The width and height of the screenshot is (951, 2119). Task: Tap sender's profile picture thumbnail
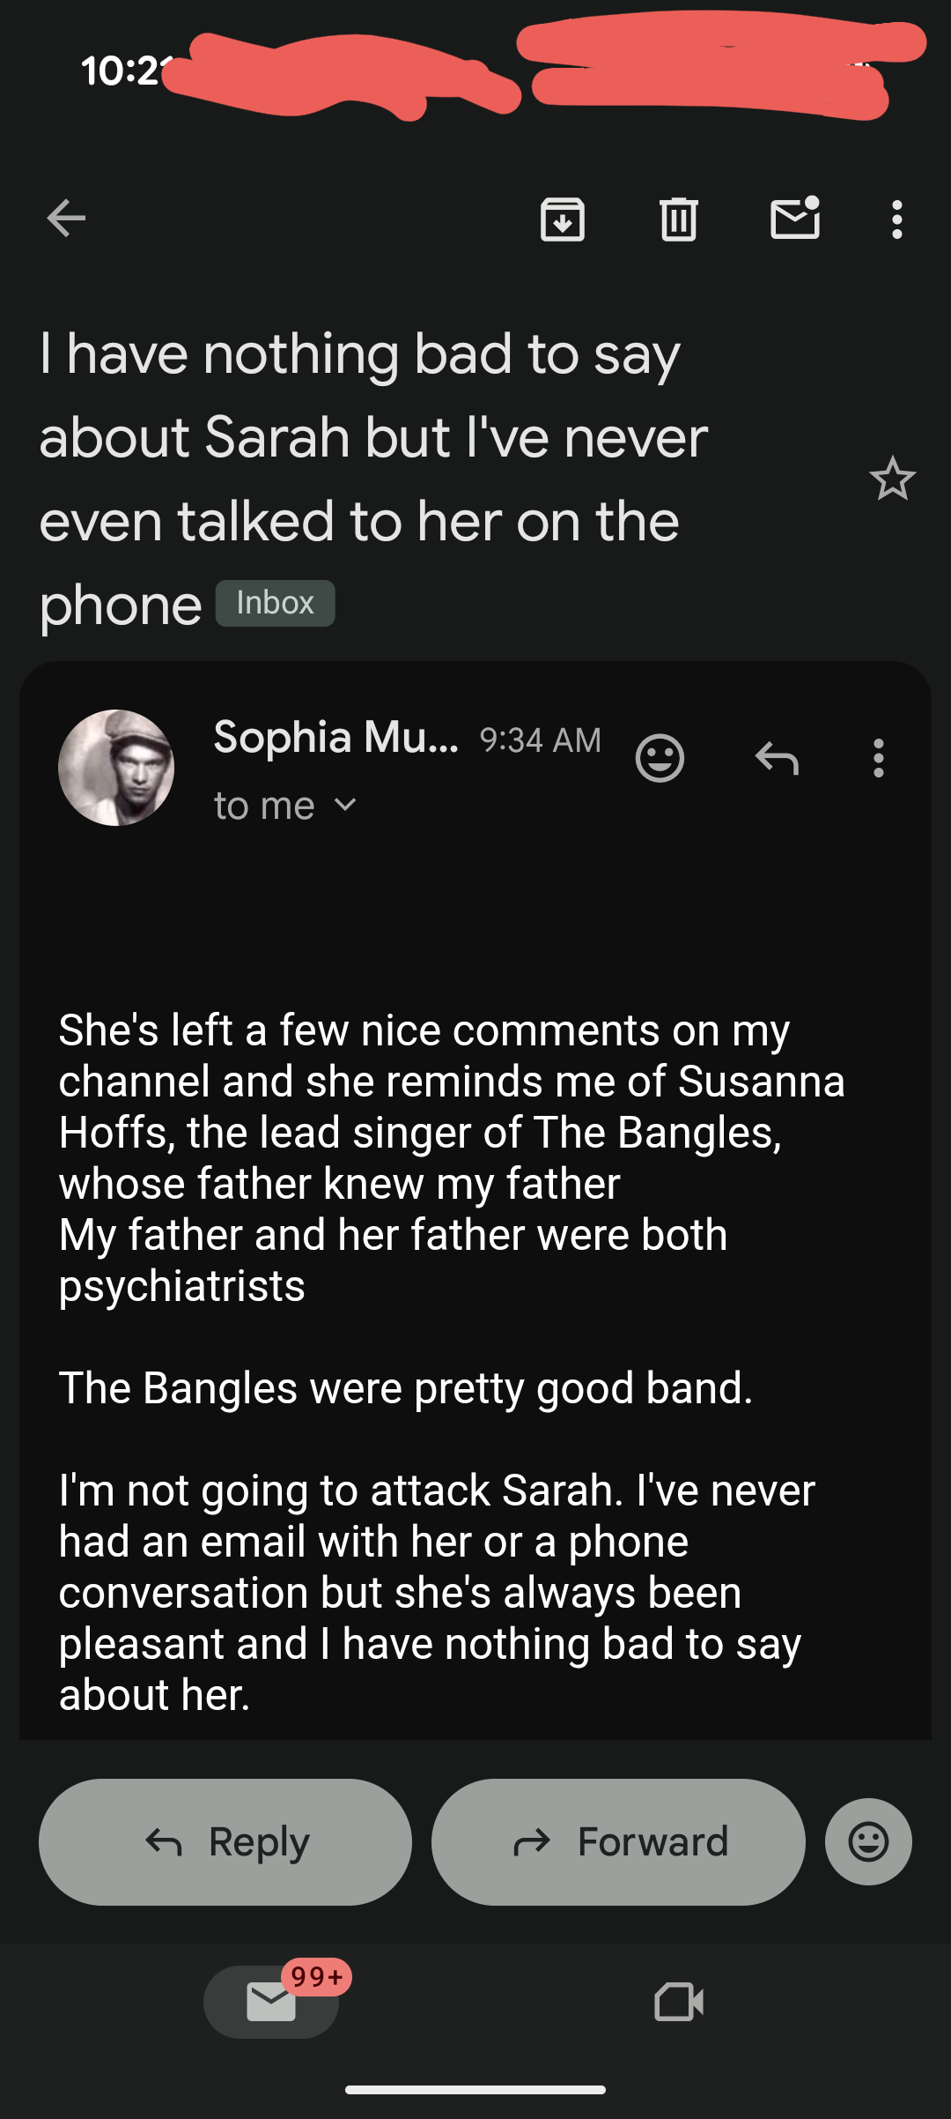116,768
